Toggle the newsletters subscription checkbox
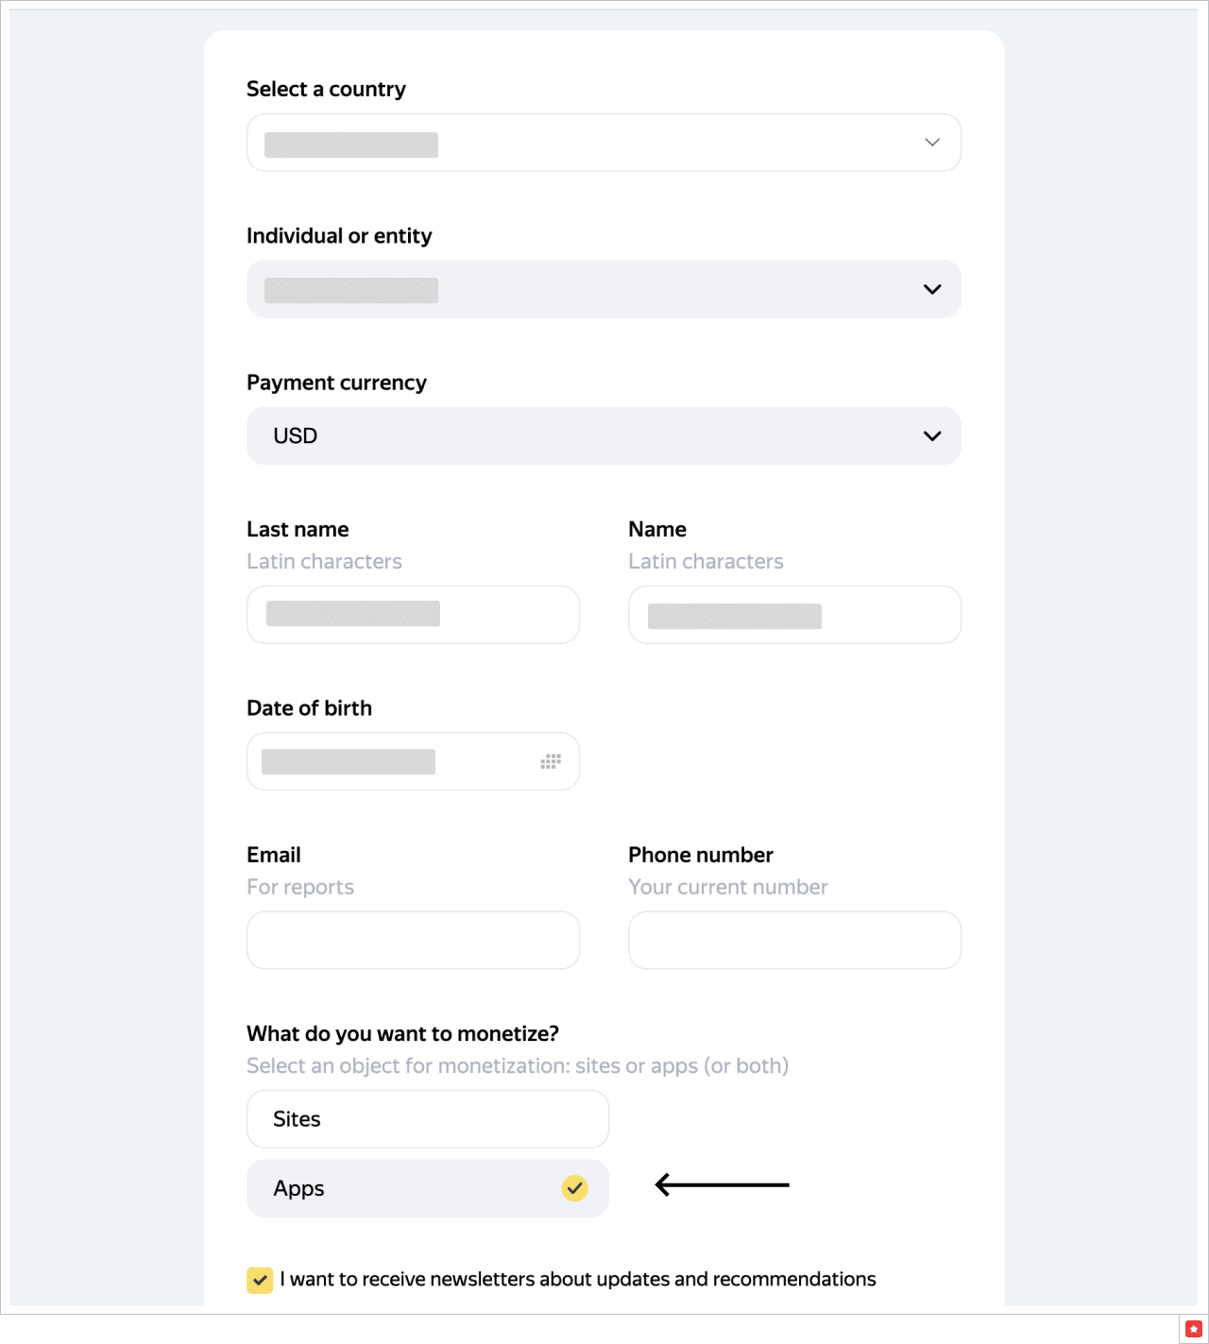 pos(260,1280)
